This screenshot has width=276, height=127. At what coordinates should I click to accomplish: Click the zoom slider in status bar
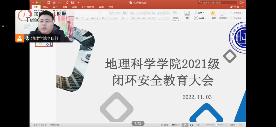point(216,125)
